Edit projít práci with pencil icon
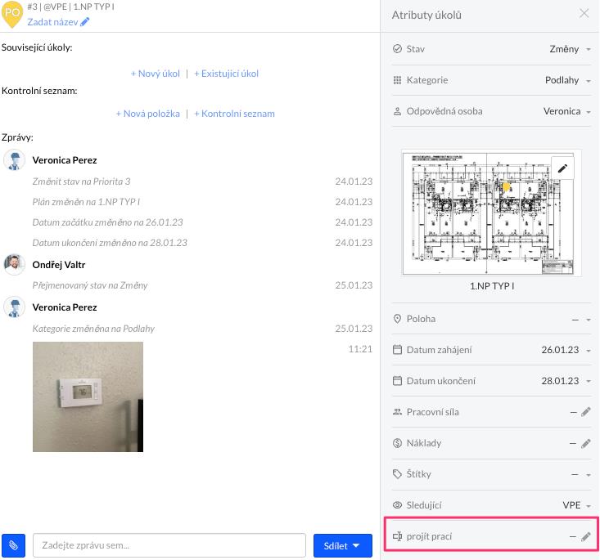This screenshot has width=600, height=560. point(586,536)
